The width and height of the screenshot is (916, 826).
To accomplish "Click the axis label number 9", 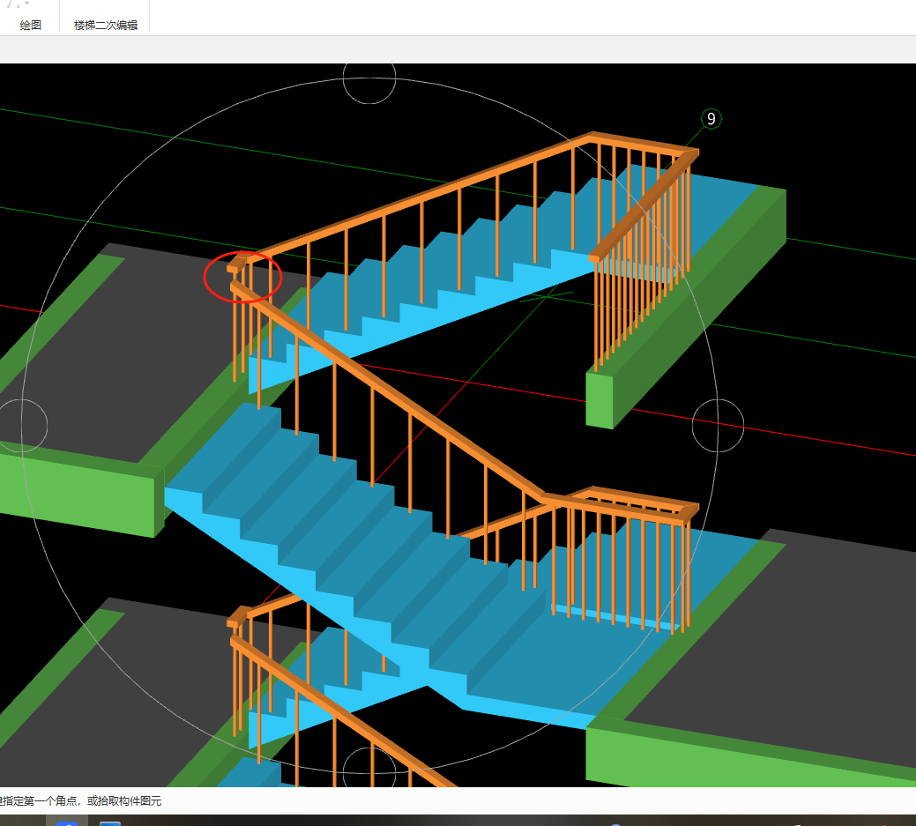I will [x=711, y=119].
